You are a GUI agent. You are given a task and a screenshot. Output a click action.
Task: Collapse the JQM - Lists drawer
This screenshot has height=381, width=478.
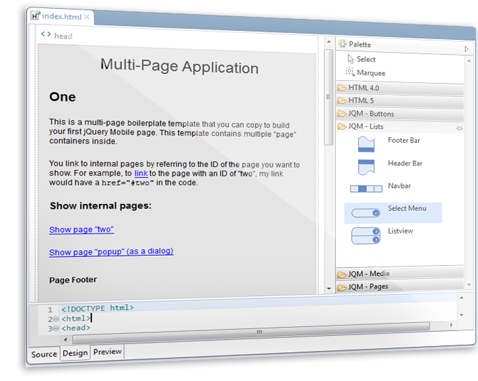pyautogui.click(x=366, y=127)
